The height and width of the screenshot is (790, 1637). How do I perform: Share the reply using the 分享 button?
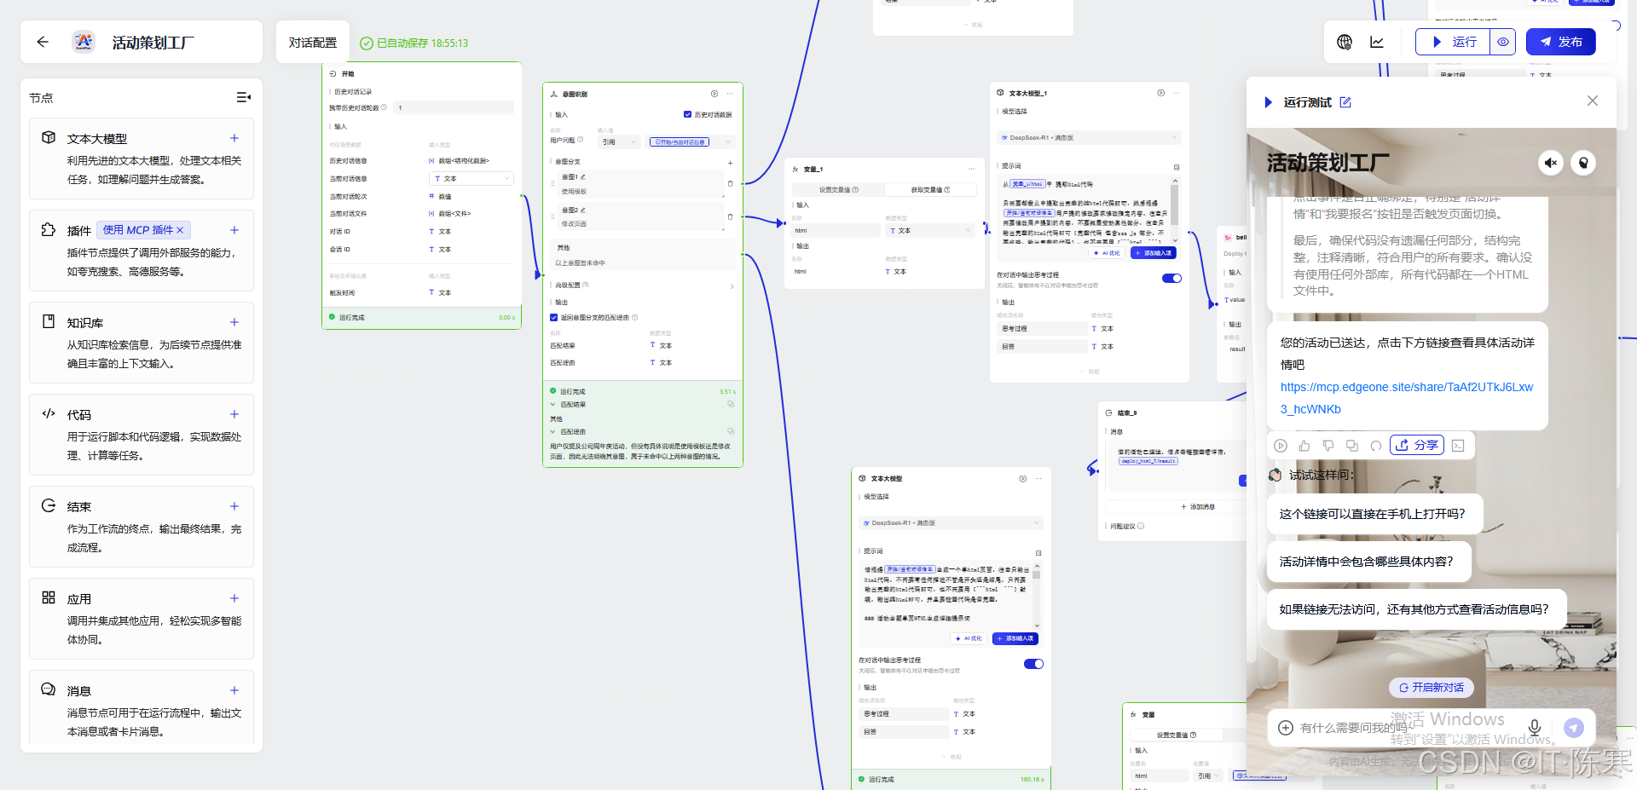coord(1417,445)
